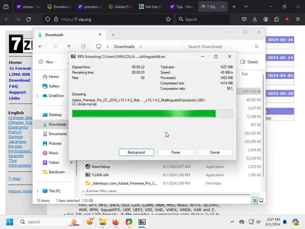The width and height of the screenshot is (305, 229).
Task: Expand the chevron before Downloads breadcrumb
Action: (x=107, y=47)
